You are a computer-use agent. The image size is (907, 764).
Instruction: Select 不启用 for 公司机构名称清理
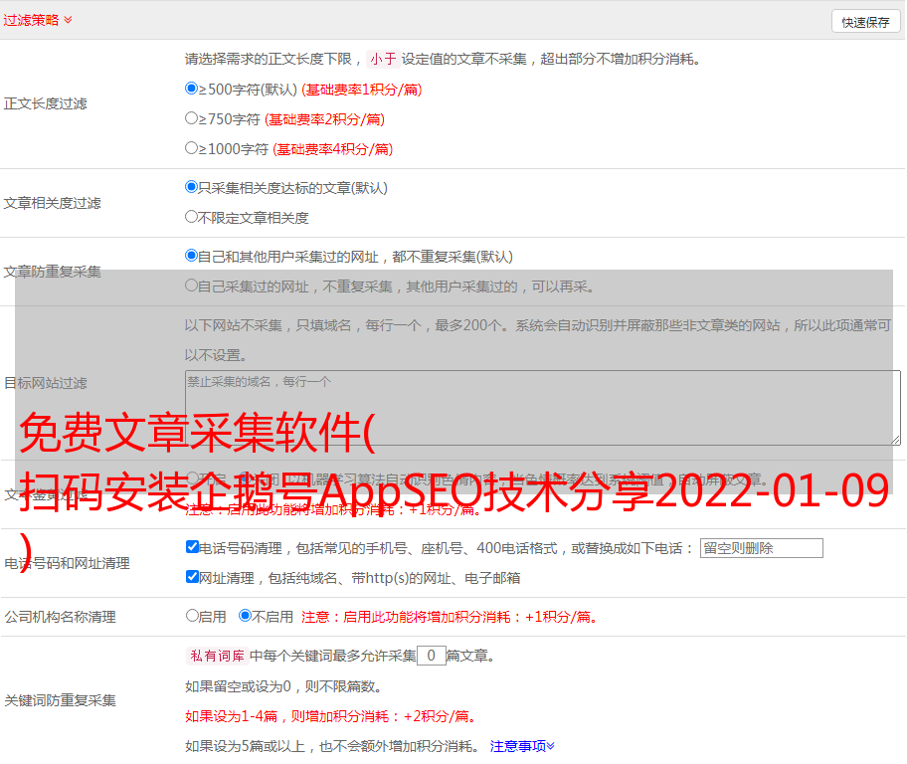[x=246, y=616]
